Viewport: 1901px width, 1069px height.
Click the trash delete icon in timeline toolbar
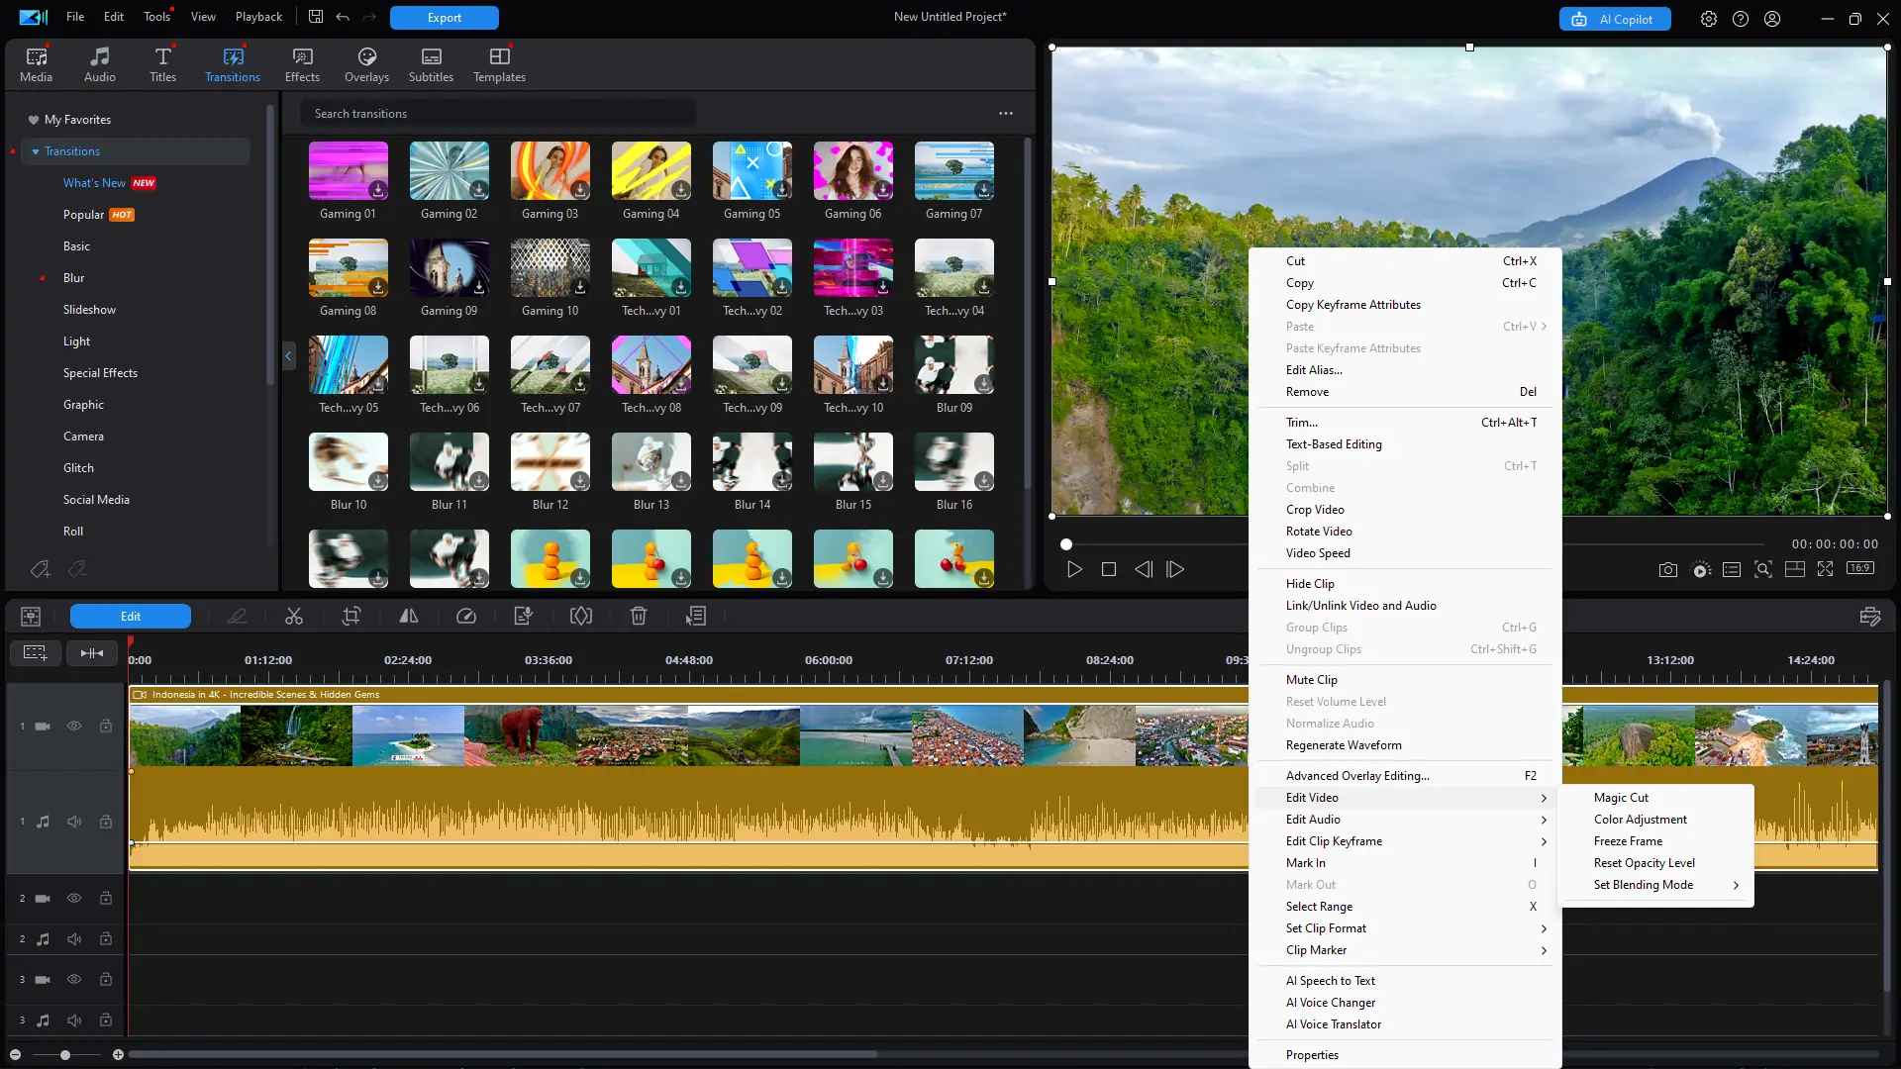pyautogui.click(x=639, y=616)
